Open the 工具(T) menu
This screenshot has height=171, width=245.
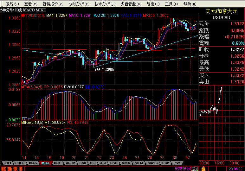171,4
